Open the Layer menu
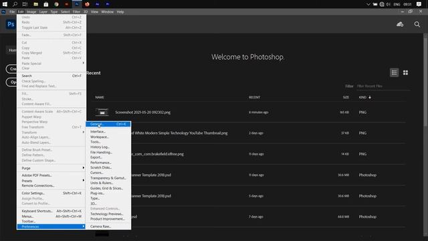Screen dimensions: 428x241 click(43, 12)
